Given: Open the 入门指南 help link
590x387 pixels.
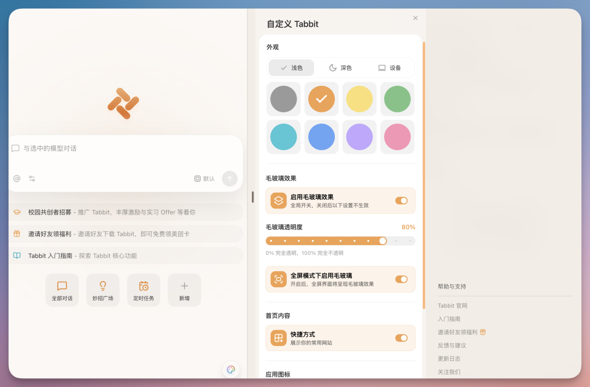Looking at the screenshot, I should 449,319.
